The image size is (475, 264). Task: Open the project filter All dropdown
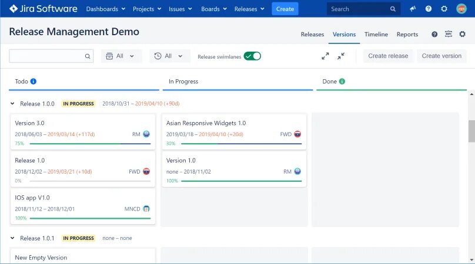click(121, 56)
